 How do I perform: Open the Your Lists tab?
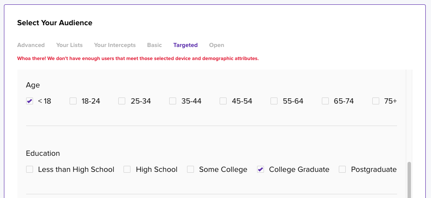(x=69, y=45)
